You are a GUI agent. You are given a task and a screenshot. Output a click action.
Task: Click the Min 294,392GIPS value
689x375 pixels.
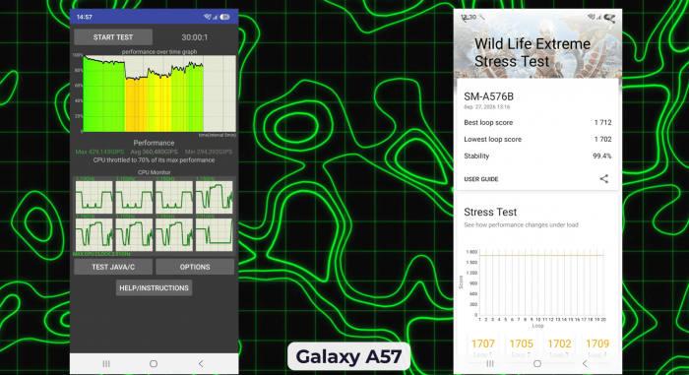coord(209,152)
